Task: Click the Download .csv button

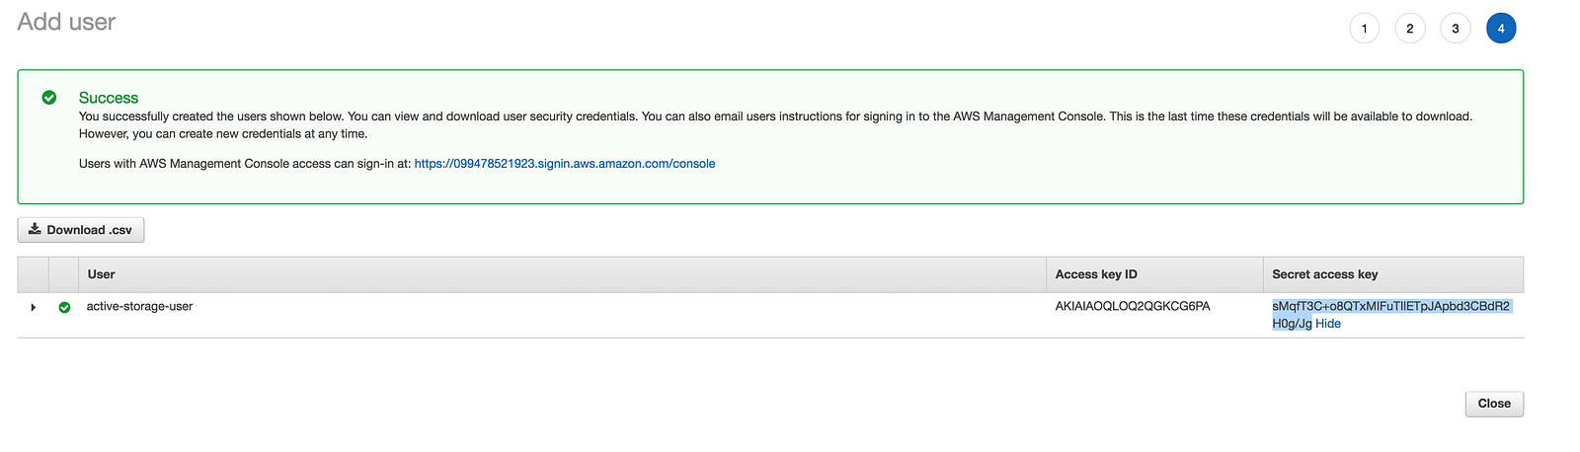Action: click(81, 230)
